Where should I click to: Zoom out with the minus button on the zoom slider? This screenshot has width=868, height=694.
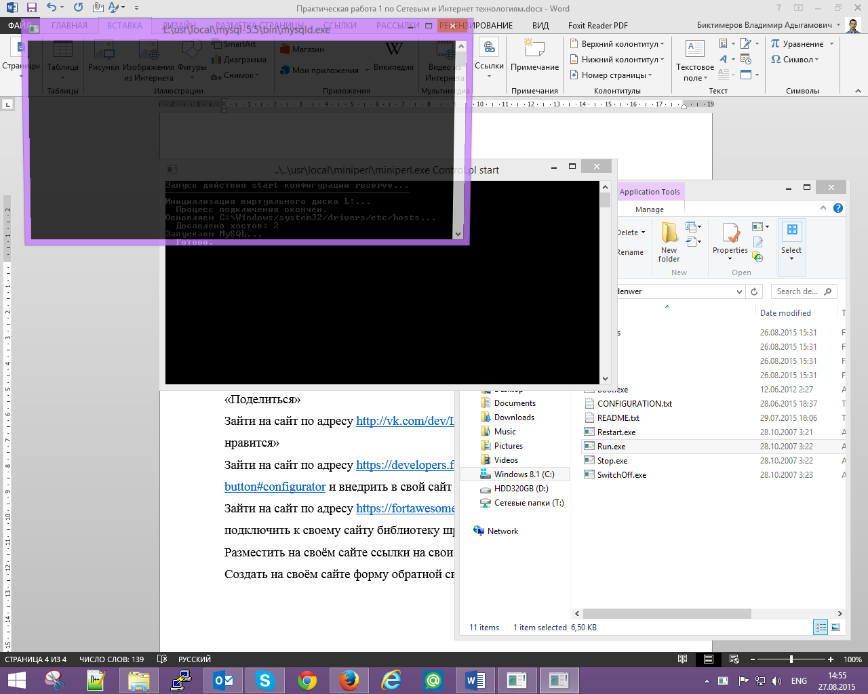click(x=751, y=659)
